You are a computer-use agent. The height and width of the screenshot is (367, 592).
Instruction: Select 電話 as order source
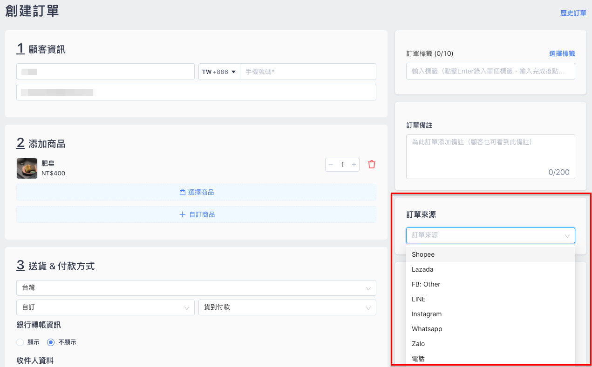[490, 359]
